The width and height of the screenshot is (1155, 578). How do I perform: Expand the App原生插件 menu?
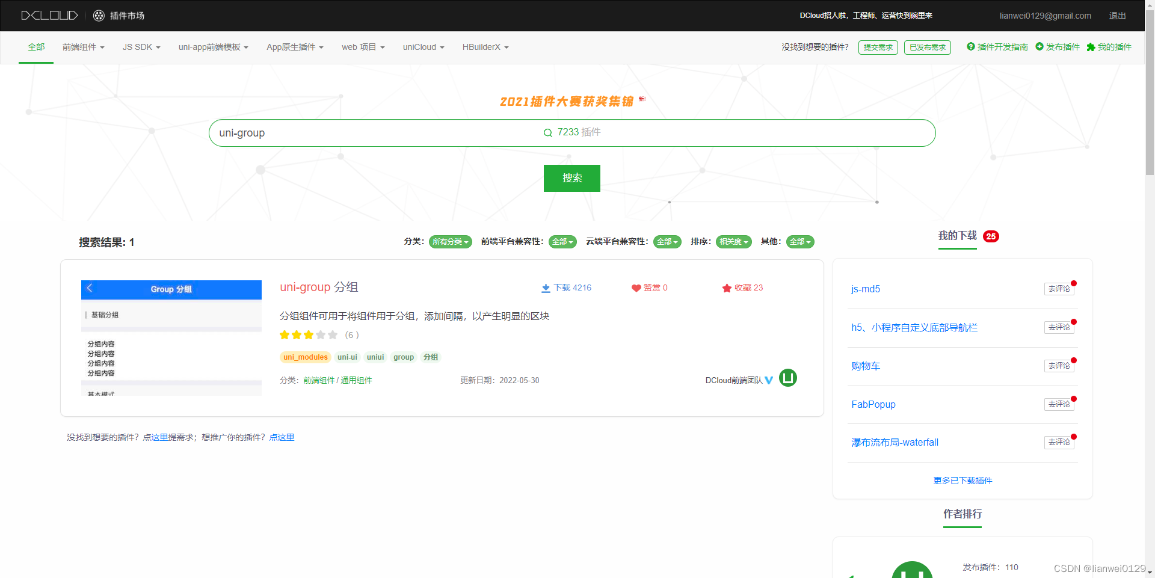pyautogui.click(x=295, y=47)
